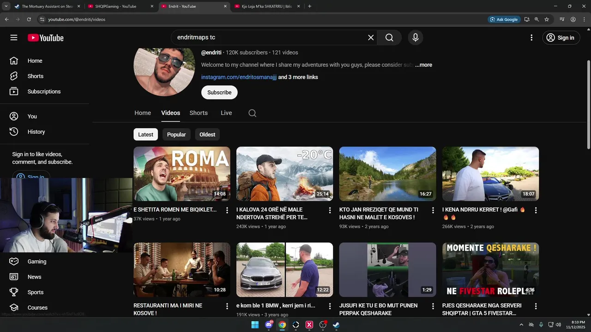Switch to Kjo Loja M'ka SHKATRRU tab
The image size is (591, 332).
(x=267, y=6)
